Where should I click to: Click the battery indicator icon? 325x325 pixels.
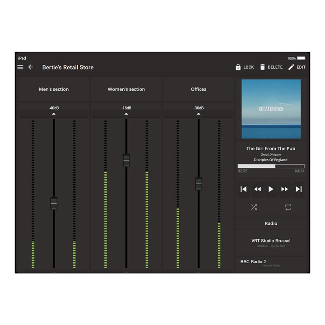coord(301,58)
